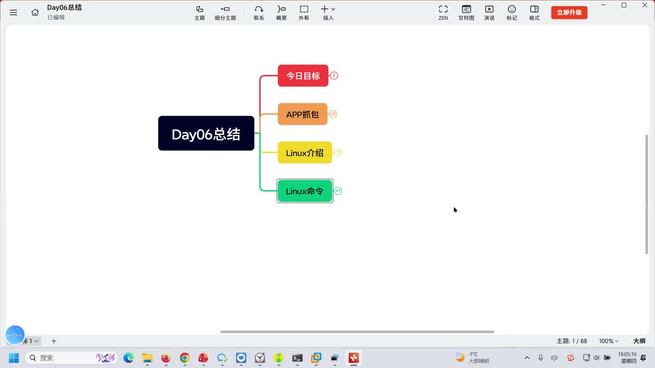Start 演说 pitch mode

tap(489, 13)
